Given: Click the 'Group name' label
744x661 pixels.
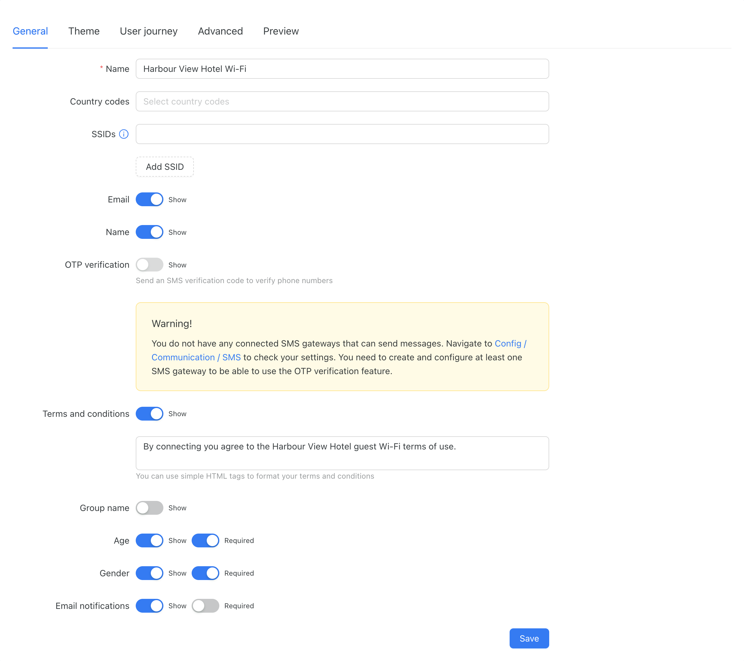Looking at the screenshot, I should coord(104,508).
